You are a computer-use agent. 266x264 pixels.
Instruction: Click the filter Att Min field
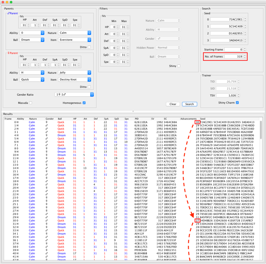(x=113, y=34)
